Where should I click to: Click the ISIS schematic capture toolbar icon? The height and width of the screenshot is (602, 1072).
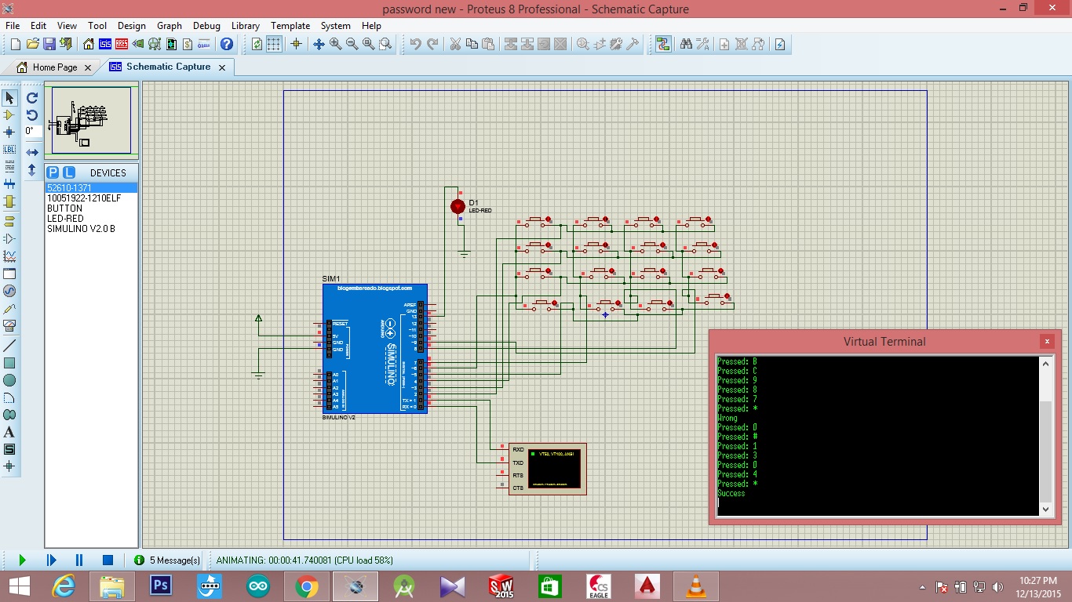click(105, 44)
